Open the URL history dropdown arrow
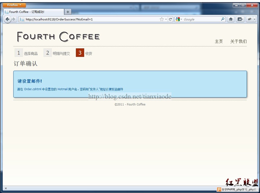This screenshot has width=260, height=193. tap(166, 19)
